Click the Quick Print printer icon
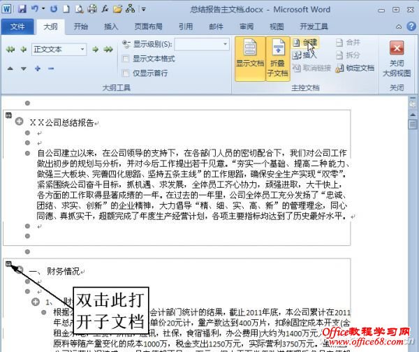This screenshot has height=352, width=419. 92,9
